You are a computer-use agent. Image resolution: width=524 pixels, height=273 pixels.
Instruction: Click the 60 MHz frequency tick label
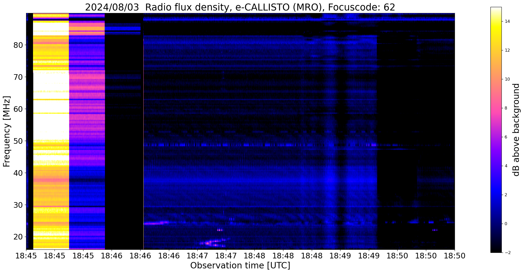tap(18, 109)
